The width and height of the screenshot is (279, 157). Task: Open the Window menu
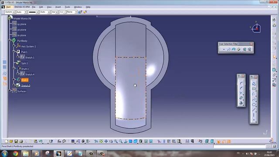(x=78, y=7)
